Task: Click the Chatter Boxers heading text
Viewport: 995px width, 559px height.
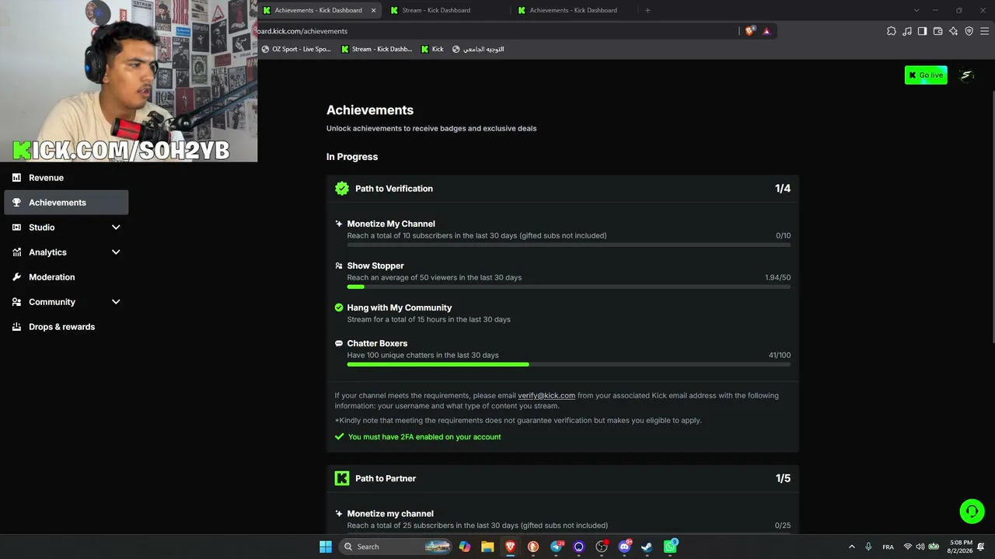Action: [x=377, y=343]
